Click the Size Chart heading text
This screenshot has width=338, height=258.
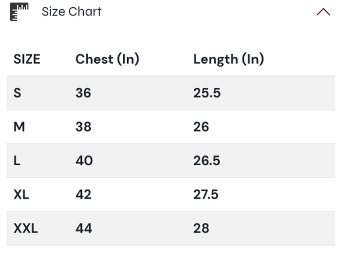[72, 12]
